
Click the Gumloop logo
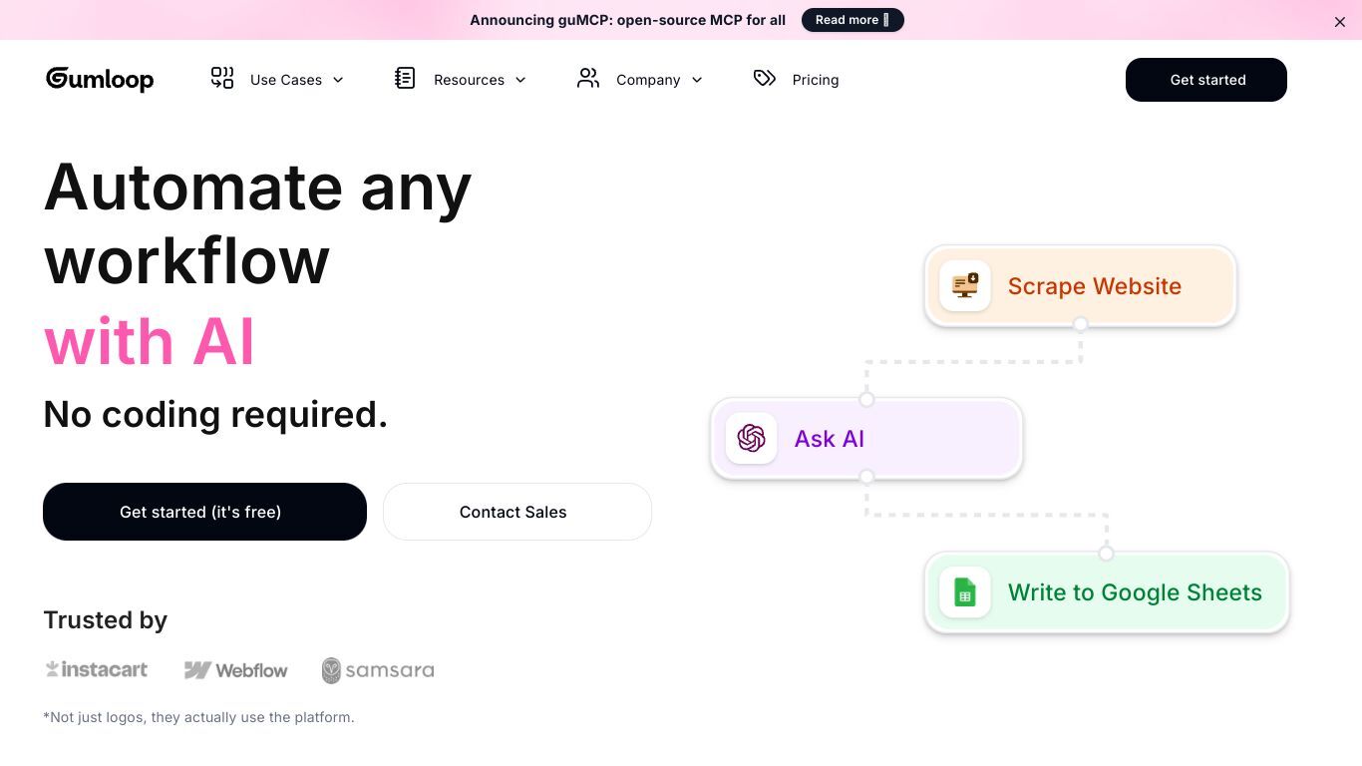click(100, 79)
